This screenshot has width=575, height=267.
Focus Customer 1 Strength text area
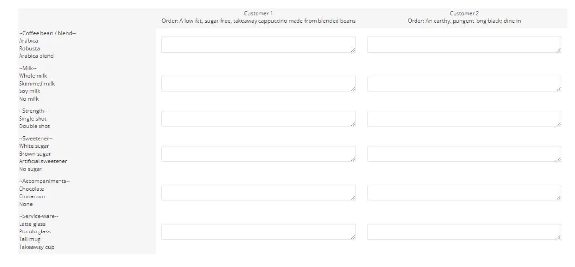[258, 119]
